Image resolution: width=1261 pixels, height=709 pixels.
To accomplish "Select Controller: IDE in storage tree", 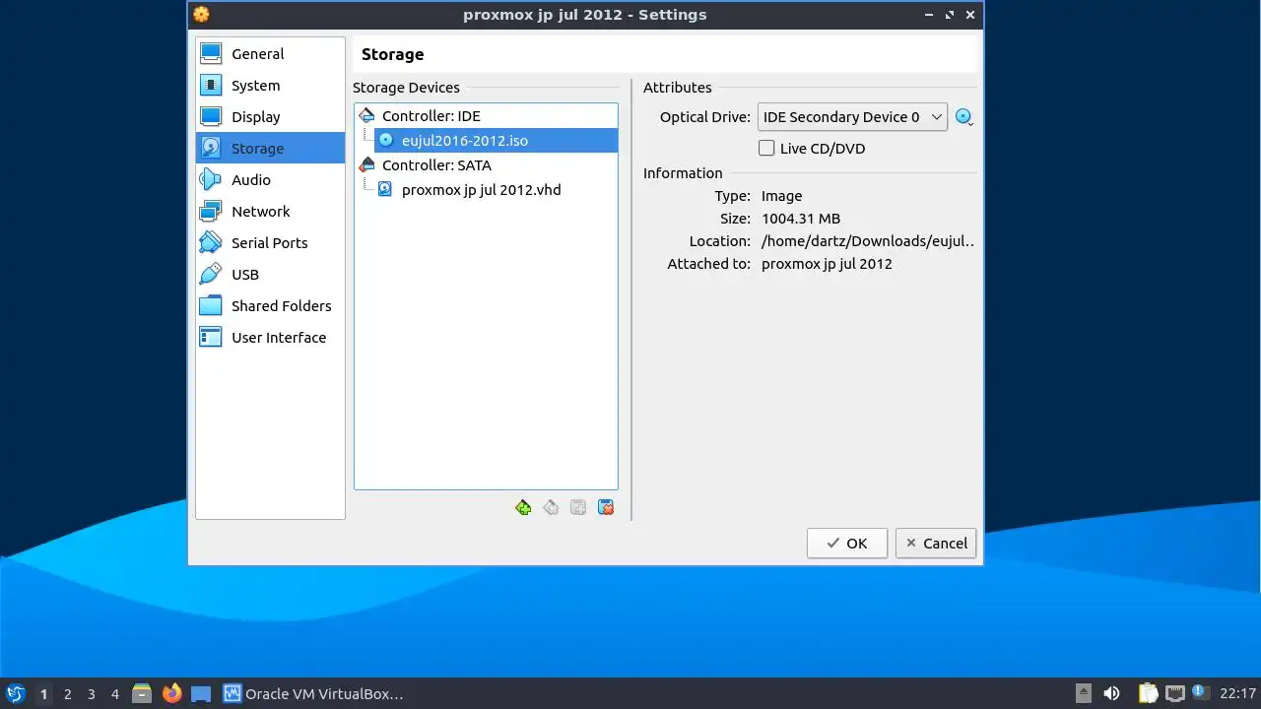I will click(x=486, y=116).
